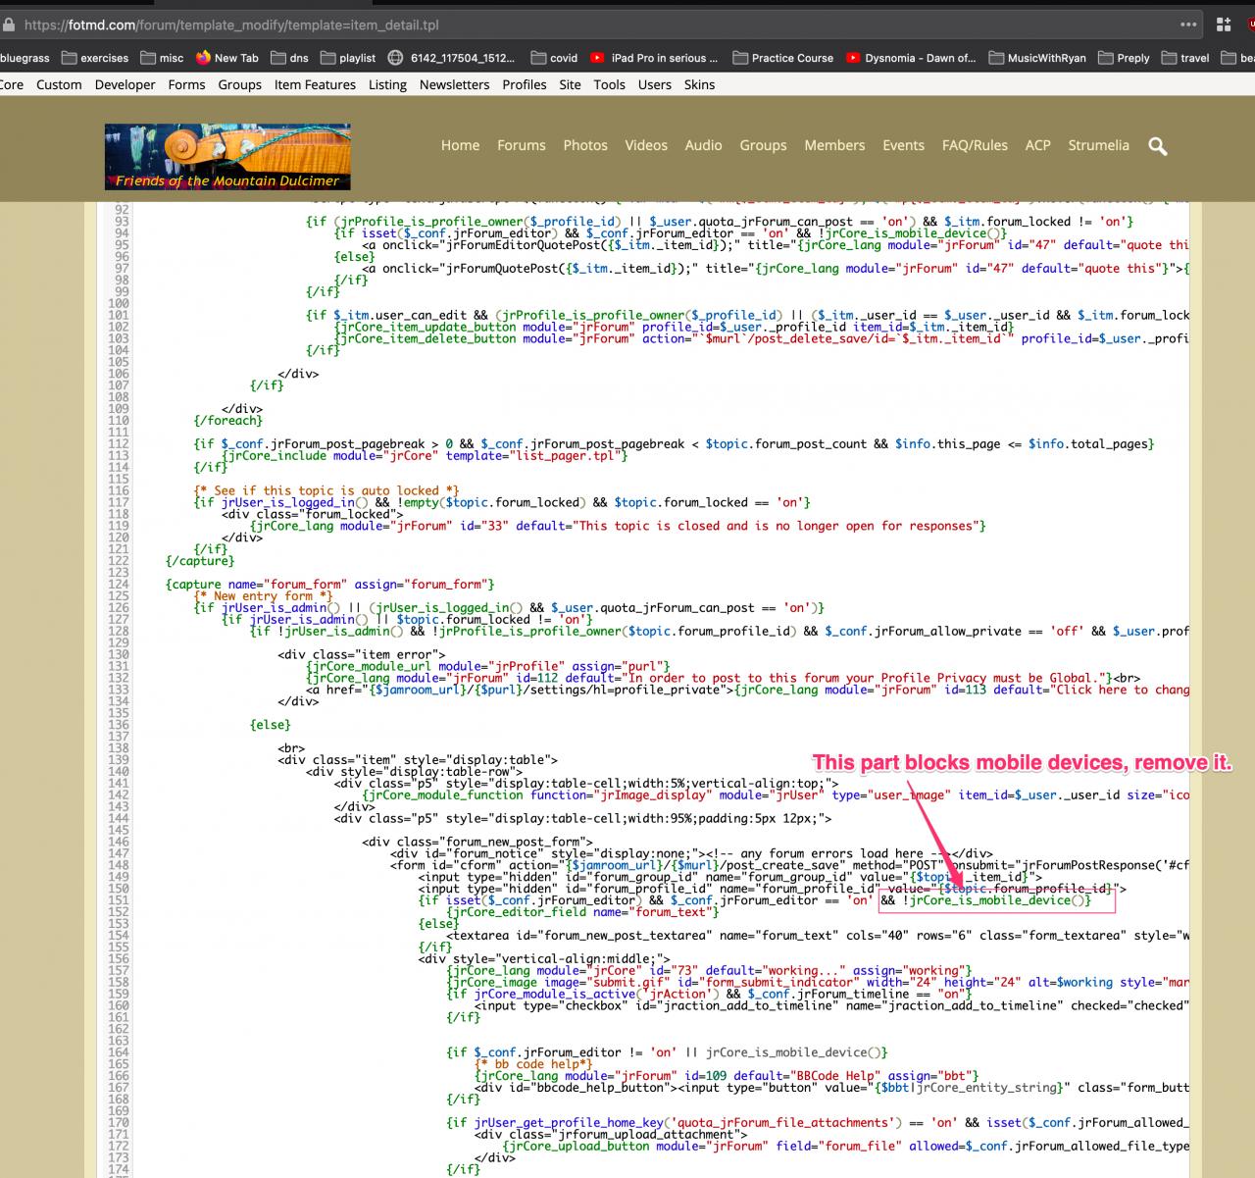Open the iPad Pro YouTube bookmark
The width and height of the screenshot is (1255, 1178).
pos(654,58)
